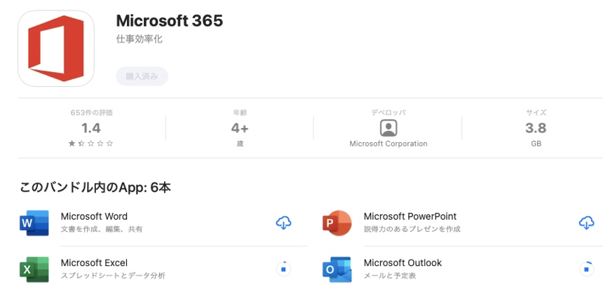Click the Microsoft Outlook app icon

click(x=337, y=269)
